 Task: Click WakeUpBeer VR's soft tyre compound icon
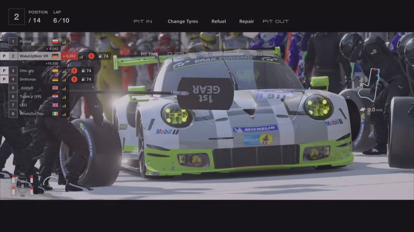pos(91,56)
